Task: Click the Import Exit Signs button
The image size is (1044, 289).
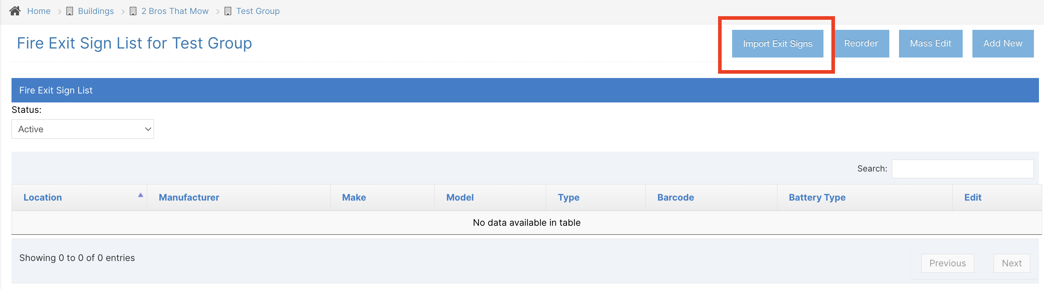Action: coord(777,43)
